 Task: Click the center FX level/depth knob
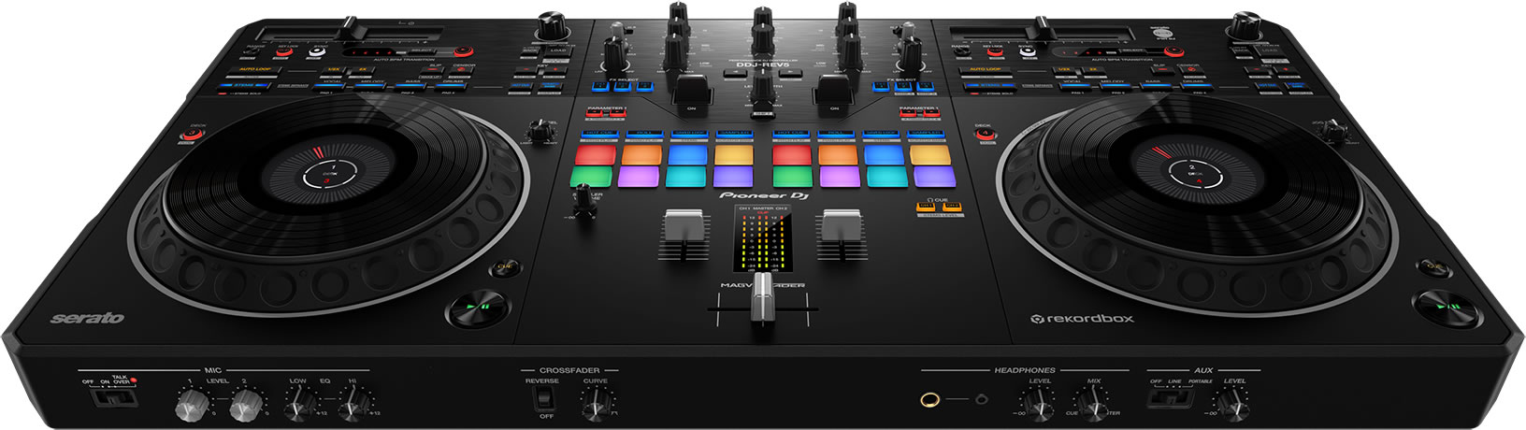tap(764, 87)
